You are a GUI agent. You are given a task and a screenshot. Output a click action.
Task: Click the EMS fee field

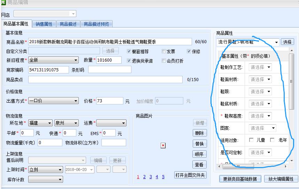[109, 133]
